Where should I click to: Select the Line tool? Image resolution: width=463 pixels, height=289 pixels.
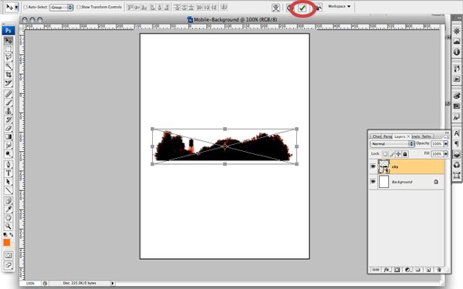(8, 190)
